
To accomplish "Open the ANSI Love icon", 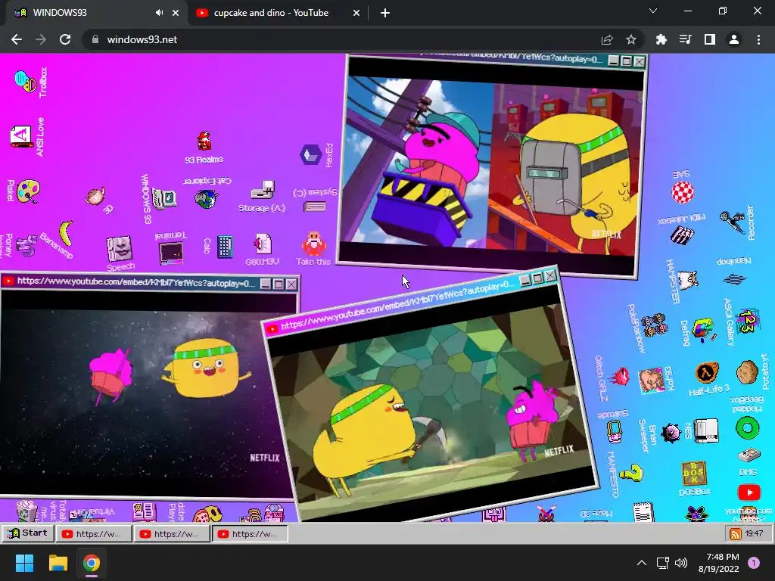I will [21, 136].
